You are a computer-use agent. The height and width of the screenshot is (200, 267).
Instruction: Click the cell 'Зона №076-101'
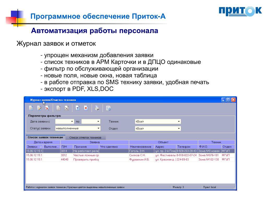tap(210, 155)
